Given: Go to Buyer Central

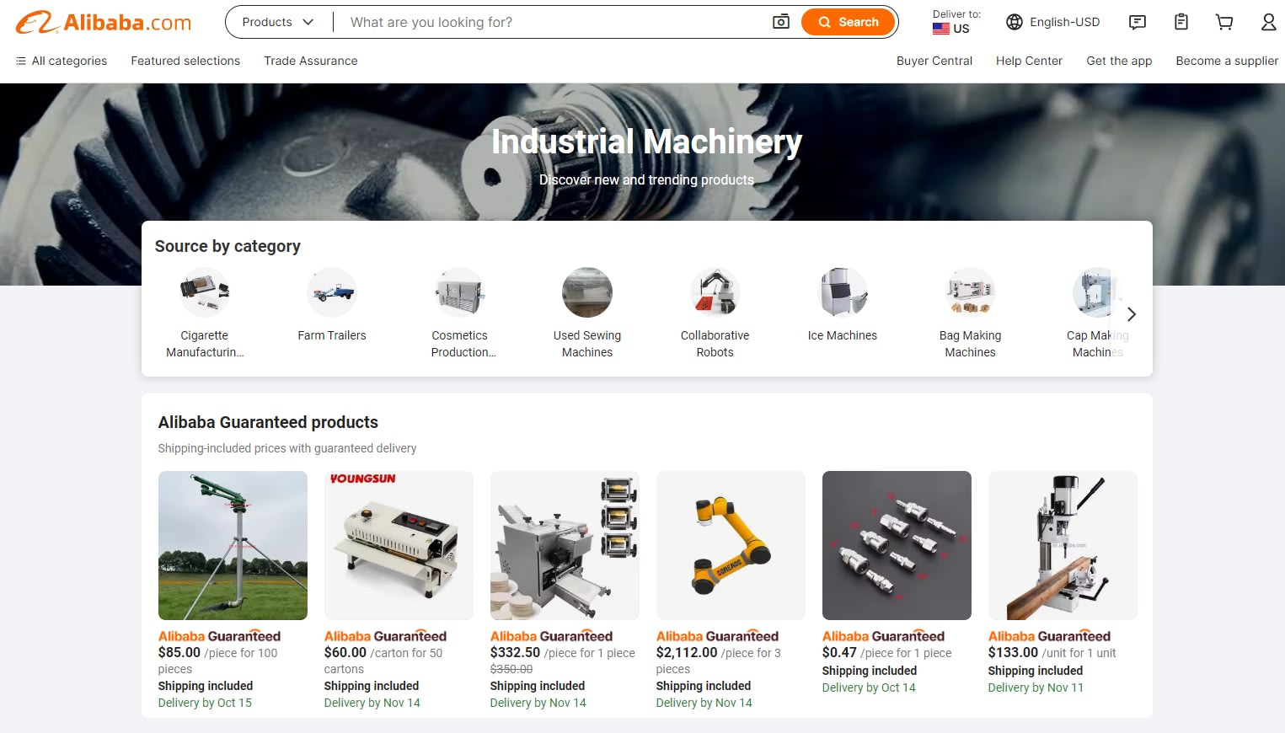Looking at the screenshot, I should 934,61.
